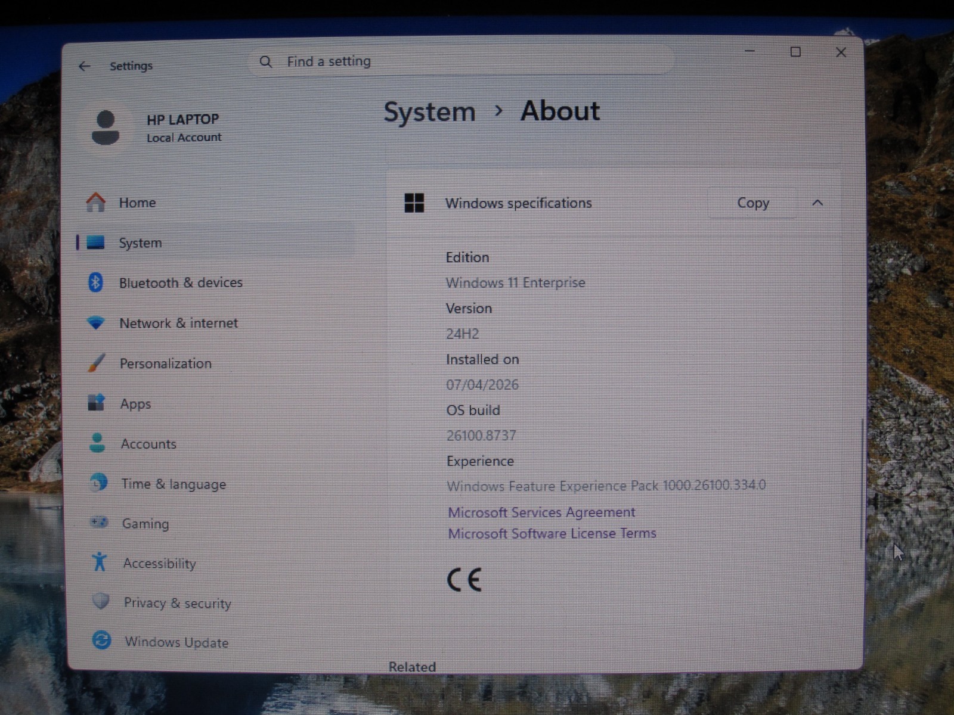Click the search magnifier icon
Image resolution: width=954 pixels, height=715 pixels.
(x=266, y=61)
